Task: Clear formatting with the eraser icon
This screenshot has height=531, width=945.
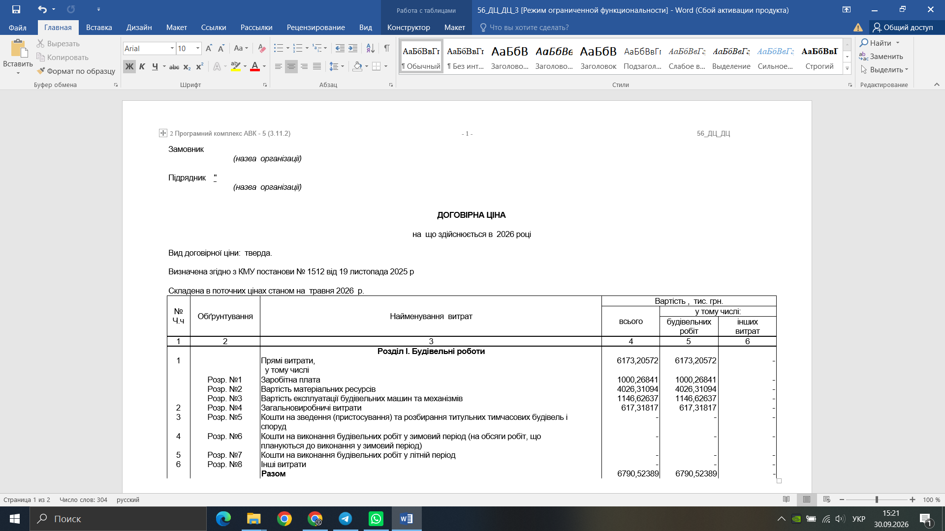Action: pyautogui.click(x=262, y=48)
